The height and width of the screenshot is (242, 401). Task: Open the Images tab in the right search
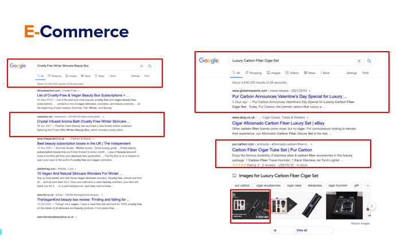pyautogui.click(x=274, y=73)
